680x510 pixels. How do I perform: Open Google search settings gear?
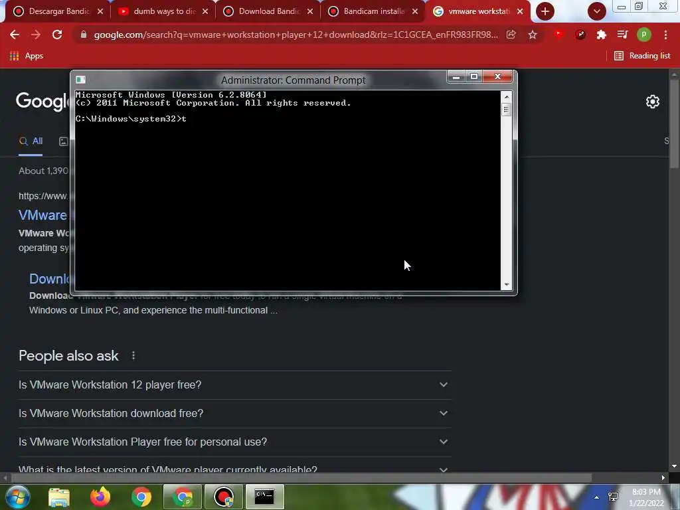click(x=652, y=102)
